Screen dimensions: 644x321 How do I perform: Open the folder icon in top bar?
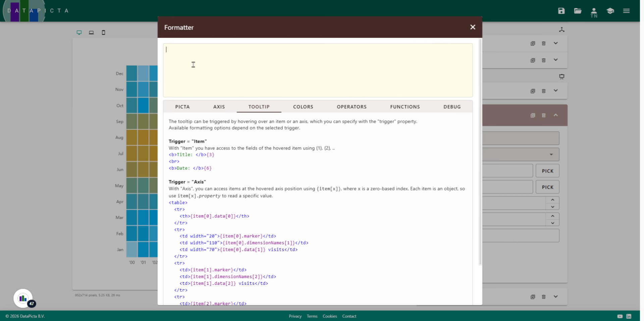click(578, 11)
